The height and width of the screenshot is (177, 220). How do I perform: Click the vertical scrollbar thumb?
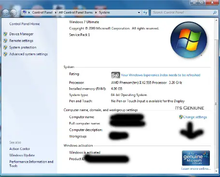pyautogui.click(x=217, y=104)
